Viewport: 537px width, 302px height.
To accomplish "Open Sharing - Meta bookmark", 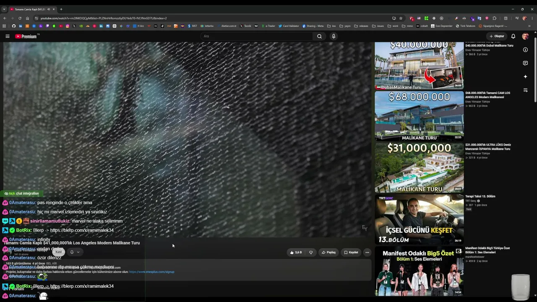I will tap(313, 26).
